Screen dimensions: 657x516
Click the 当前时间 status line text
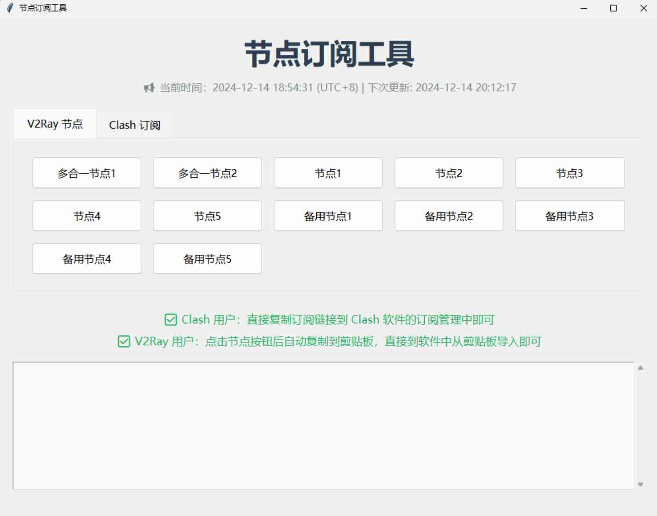point(338,88)
